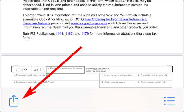The width and height of the screenshot is (184, 112).
Task: Select the Employee's social security number field
Action: pos(65,70)
